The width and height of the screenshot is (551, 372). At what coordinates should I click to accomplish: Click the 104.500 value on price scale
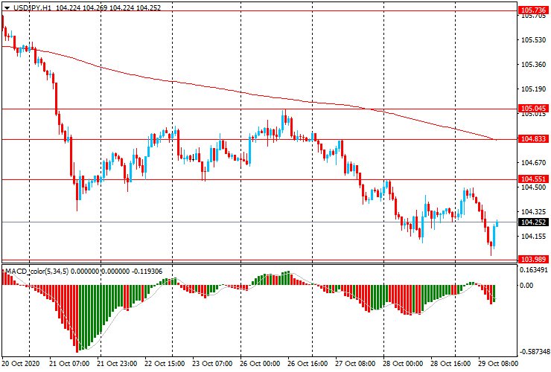click(533, 187)
